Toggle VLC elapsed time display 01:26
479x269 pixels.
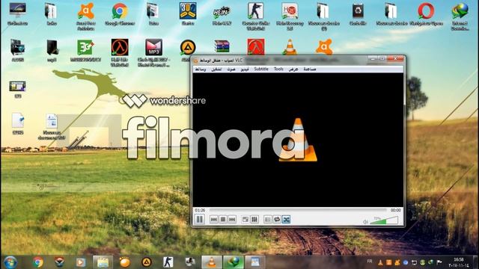tap(200, 210)
